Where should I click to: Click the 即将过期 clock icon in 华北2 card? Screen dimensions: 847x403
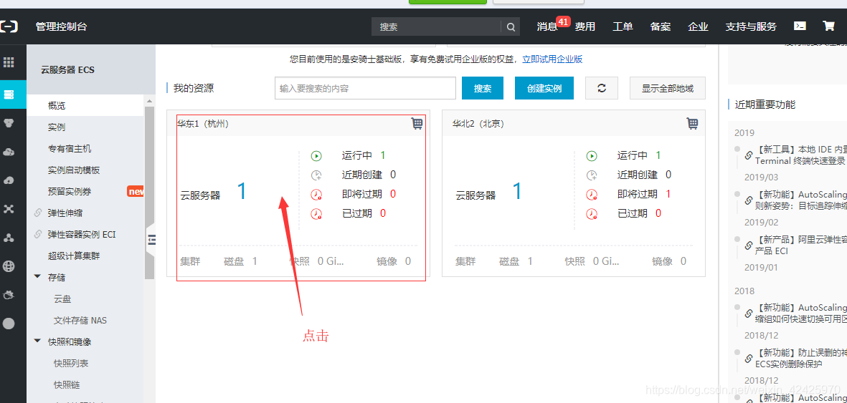pos(592,194)
